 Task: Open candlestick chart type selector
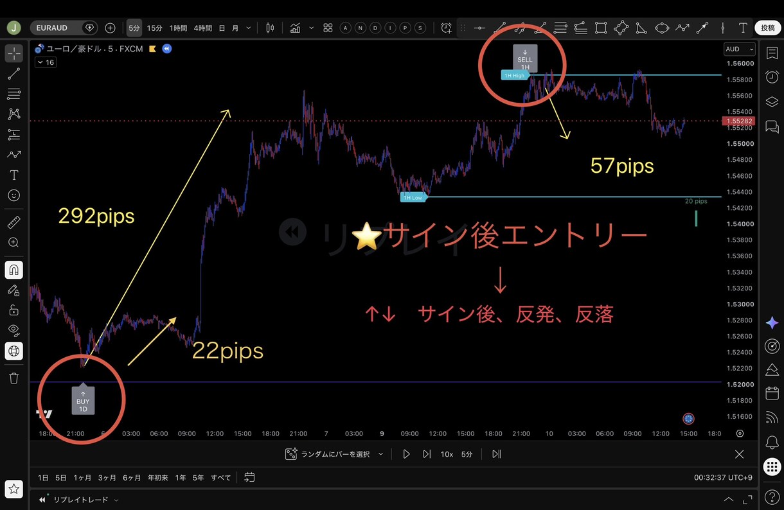click(x=270, y=28)
